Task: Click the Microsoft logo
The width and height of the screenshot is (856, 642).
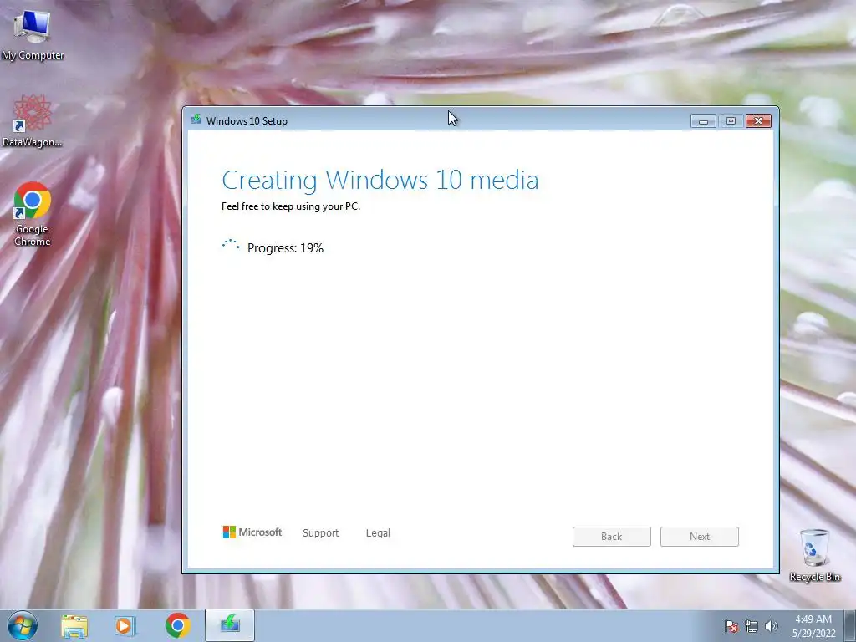Action: coord(252,532)
